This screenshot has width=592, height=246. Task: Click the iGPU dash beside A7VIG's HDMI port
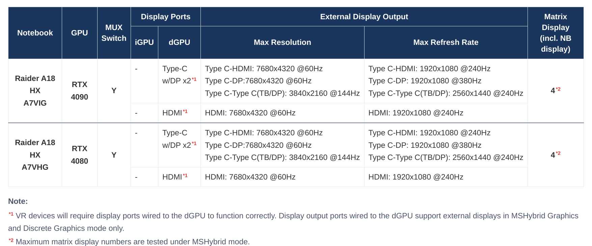coord(136,113)
